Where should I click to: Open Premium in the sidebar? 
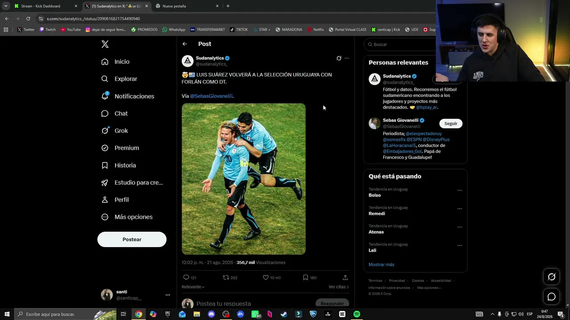click(120, 148)
